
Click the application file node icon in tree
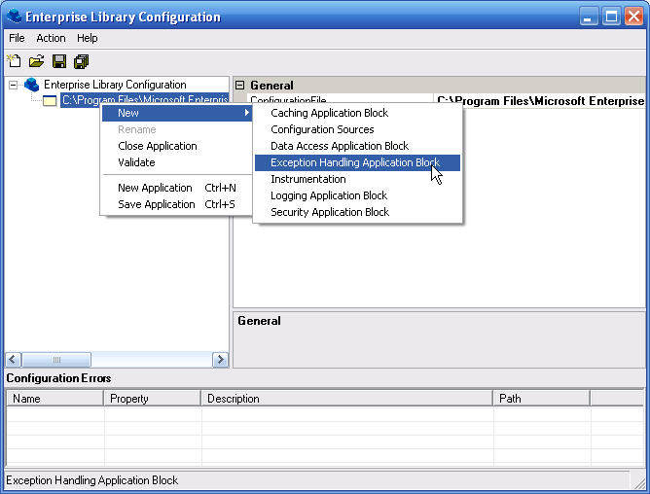coord(50,100)
